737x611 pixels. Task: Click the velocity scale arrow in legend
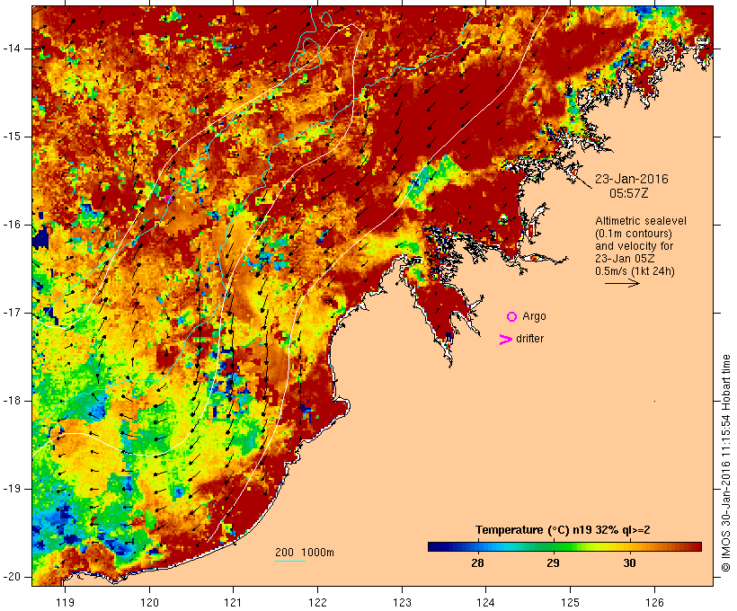622,283
